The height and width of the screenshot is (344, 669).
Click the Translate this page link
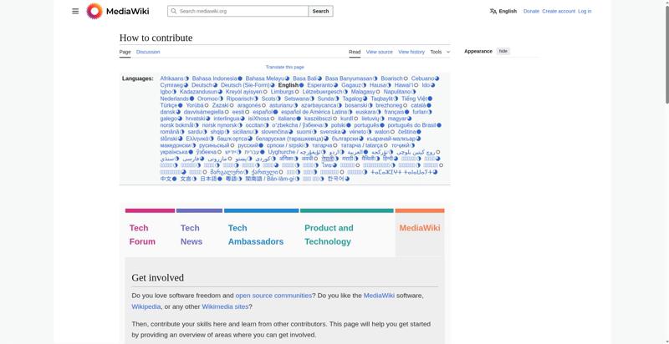[284, 67]
